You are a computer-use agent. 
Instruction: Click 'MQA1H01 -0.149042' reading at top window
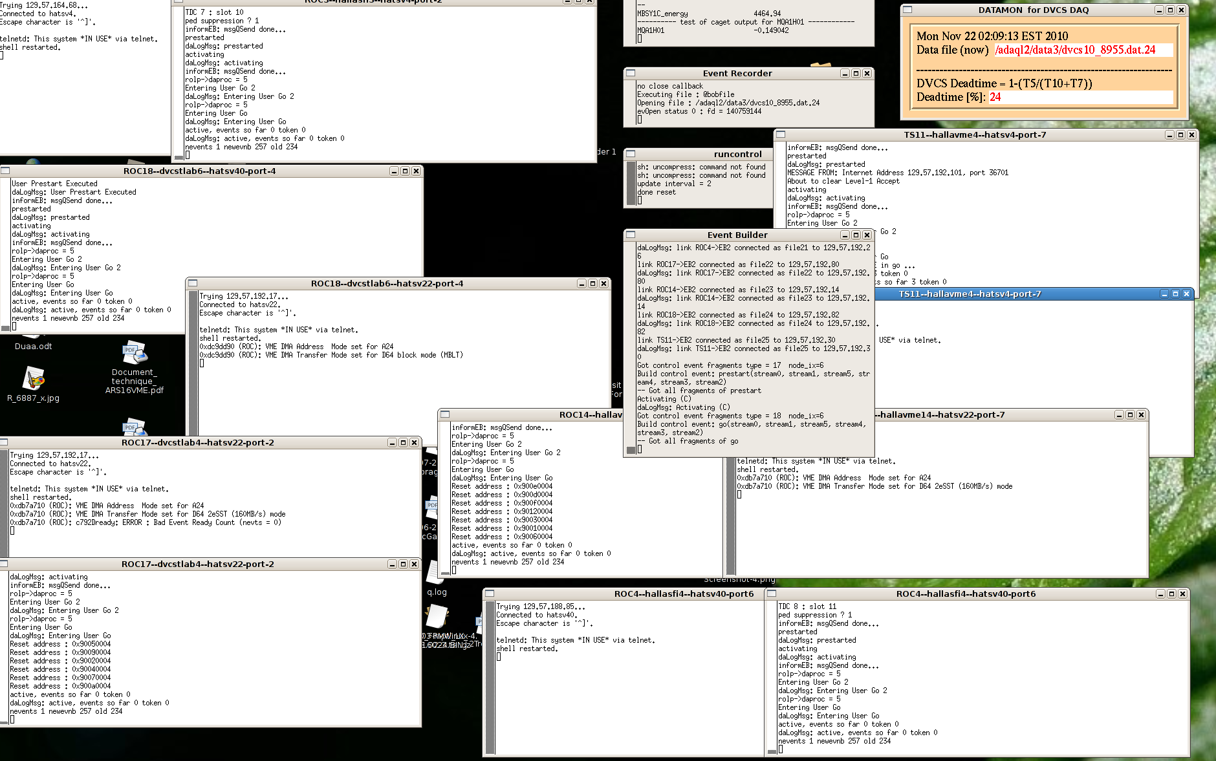click(713, 30)
